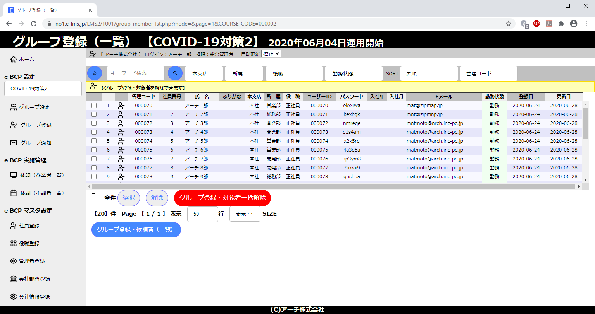Click the blue refresh icon button

pyautogui.click(x=94, y=73)
